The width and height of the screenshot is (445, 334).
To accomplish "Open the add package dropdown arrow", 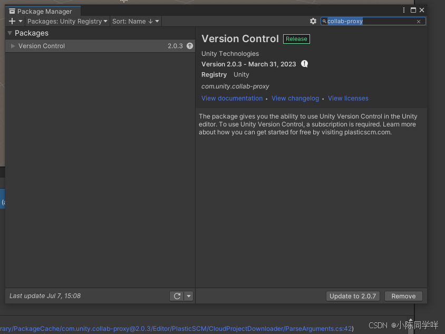I will 21,21.
